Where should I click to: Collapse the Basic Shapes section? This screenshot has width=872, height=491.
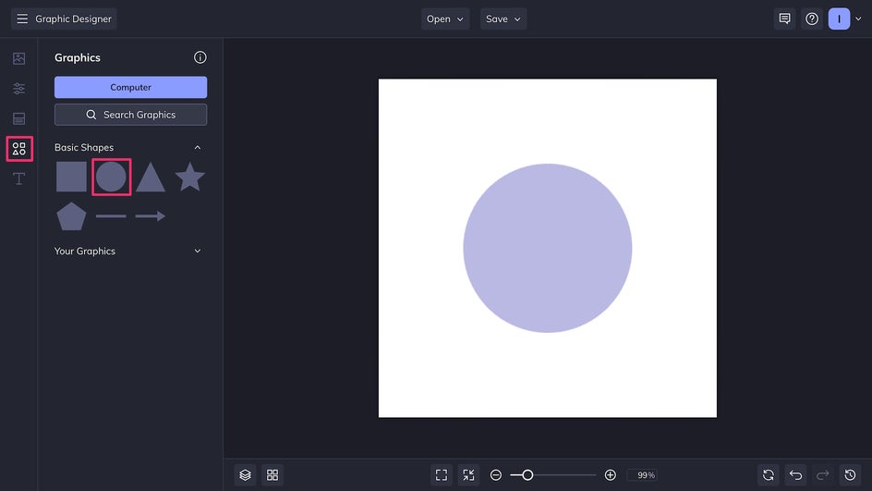(197, 148)
